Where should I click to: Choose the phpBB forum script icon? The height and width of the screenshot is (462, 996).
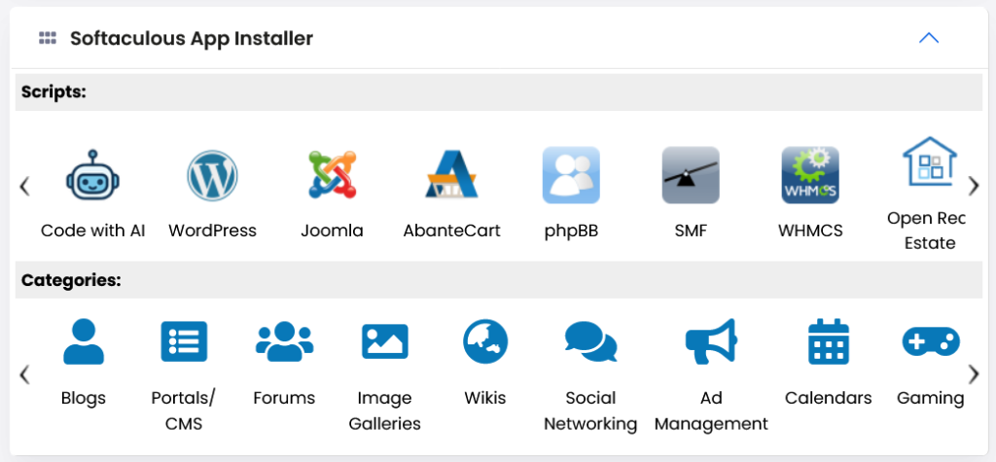pyautogui.click(x=571, y=175)
